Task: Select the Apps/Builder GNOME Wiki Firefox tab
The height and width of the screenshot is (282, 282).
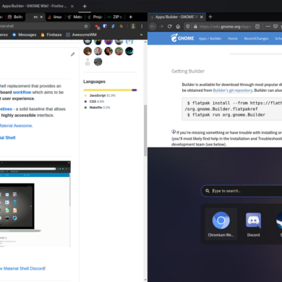Action: (176, 17)
